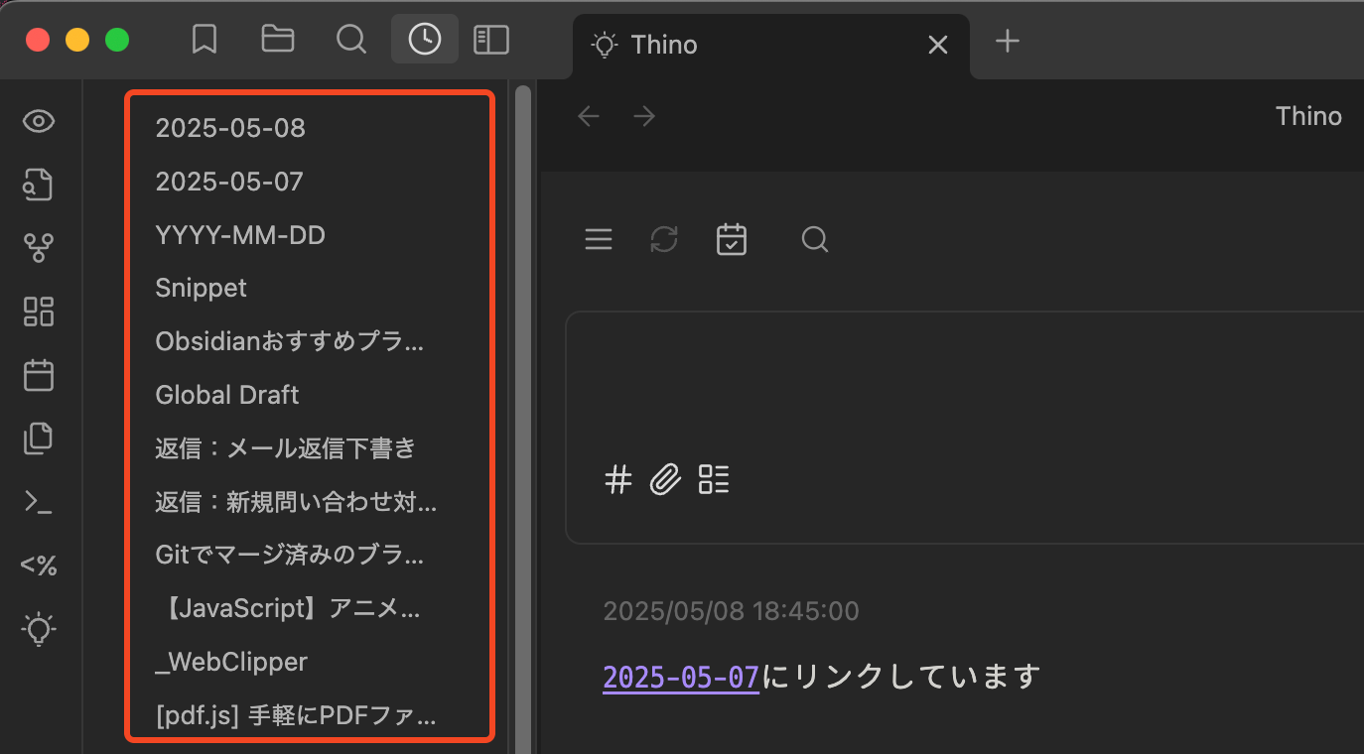This screenshot has height=754, width=1364.
Task: Open recent file [pdf.js] 手軽にPDFファ...
Action: click(x=296, y=715)
